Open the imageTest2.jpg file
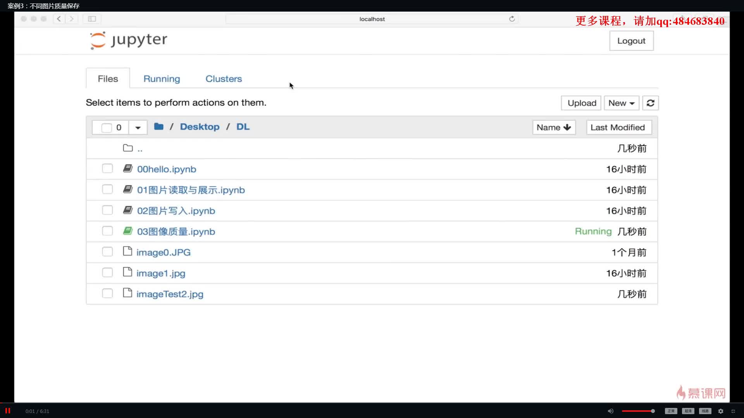 click(x=170, y=294)
